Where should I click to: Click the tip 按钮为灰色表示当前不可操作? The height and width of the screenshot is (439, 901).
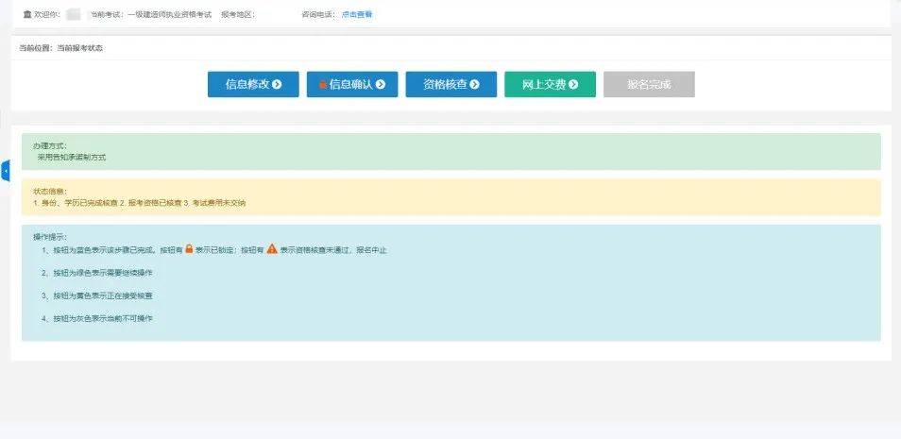97,318
